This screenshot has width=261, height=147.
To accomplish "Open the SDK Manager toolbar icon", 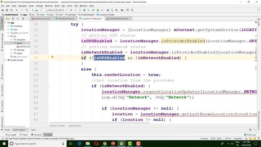I will click(x=117, y=10).
